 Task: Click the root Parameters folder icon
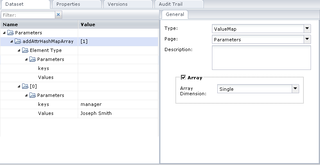coord(11,33)
